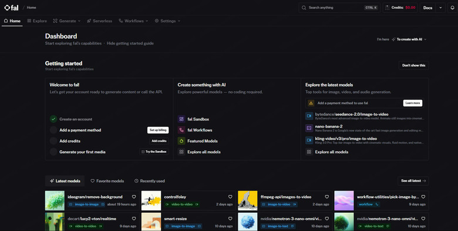Favorite ideogram/remove-background with heart icon
The height and width of the screenshot is (231, 458).
134,197
